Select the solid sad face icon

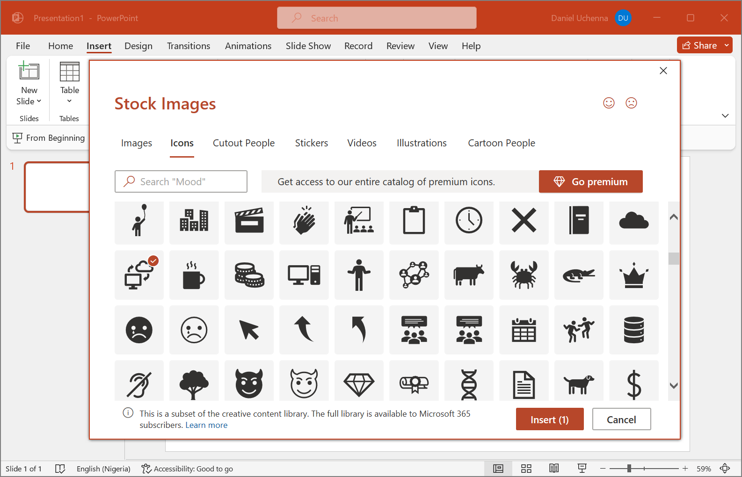[139, 330]
